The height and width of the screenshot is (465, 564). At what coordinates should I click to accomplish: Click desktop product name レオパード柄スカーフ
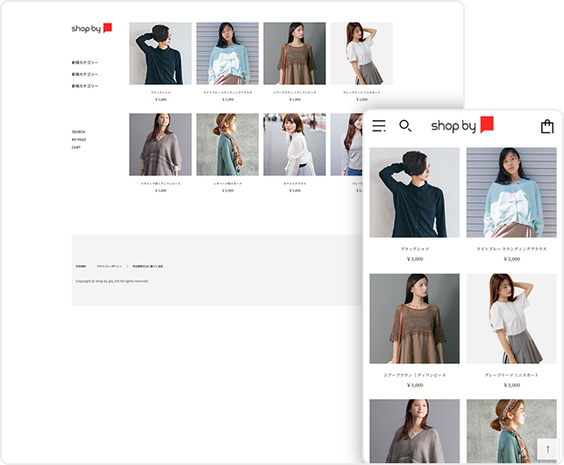click(x=228, y=183)
